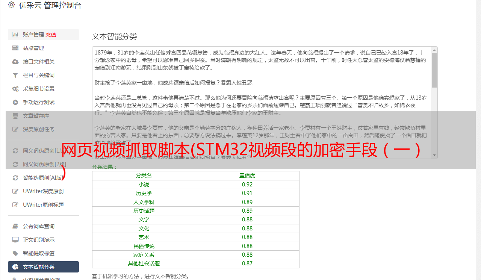Image resolution: width=481 pixels, height=280 pixels.
Task: Select the edit icon for UWriter原创标题
Action: (15, 205)
